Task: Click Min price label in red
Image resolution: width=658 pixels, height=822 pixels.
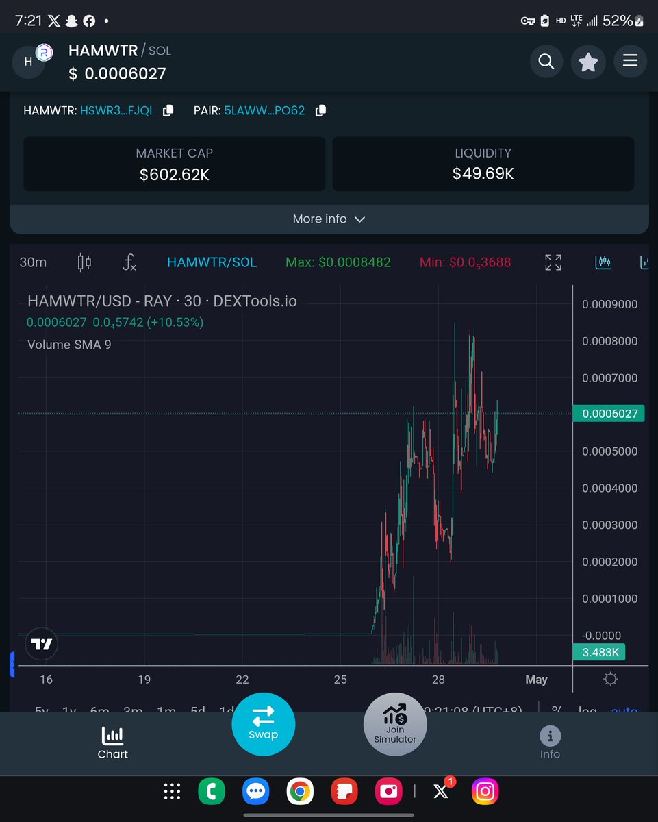Action: 465,262
